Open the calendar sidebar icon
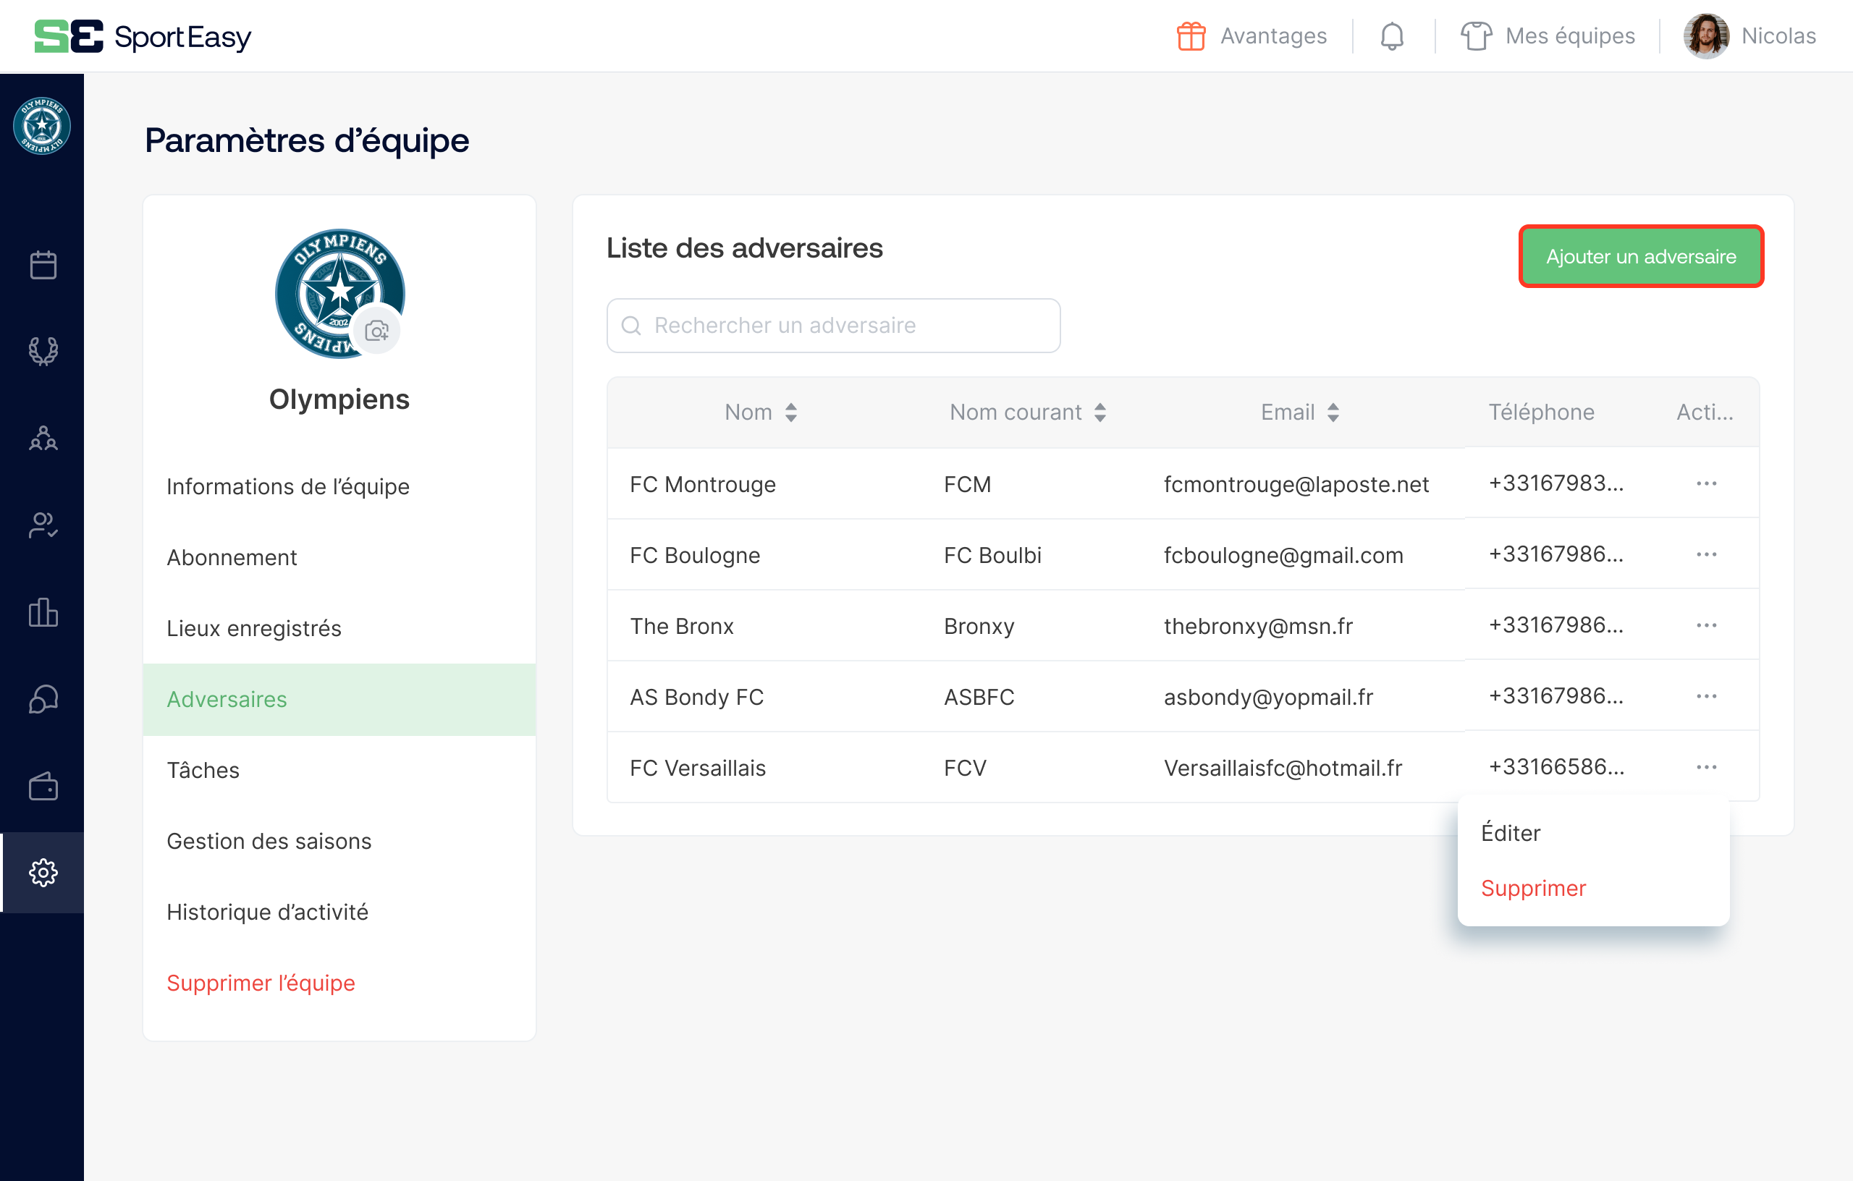 pos(43,264)
